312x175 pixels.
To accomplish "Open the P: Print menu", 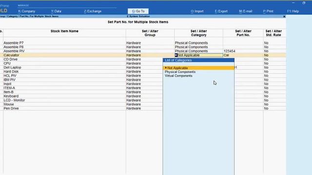I will [268, 11].
